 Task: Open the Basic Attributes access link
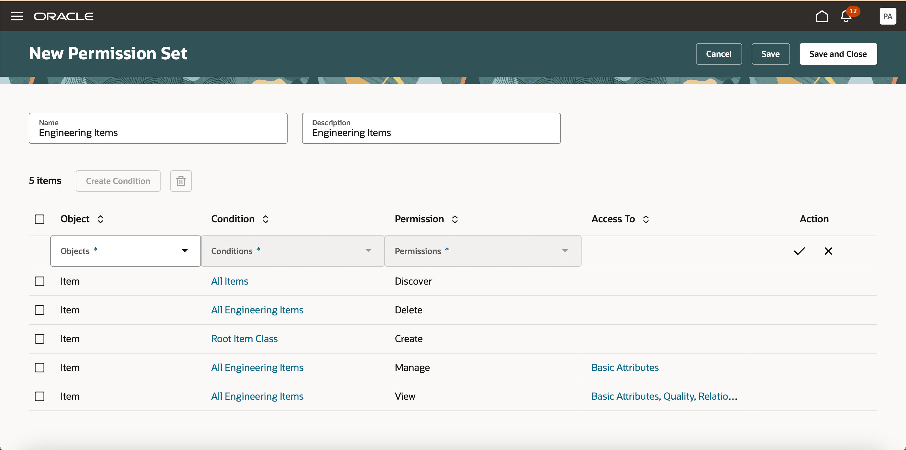pyautogui.click(x=625, y=367)
